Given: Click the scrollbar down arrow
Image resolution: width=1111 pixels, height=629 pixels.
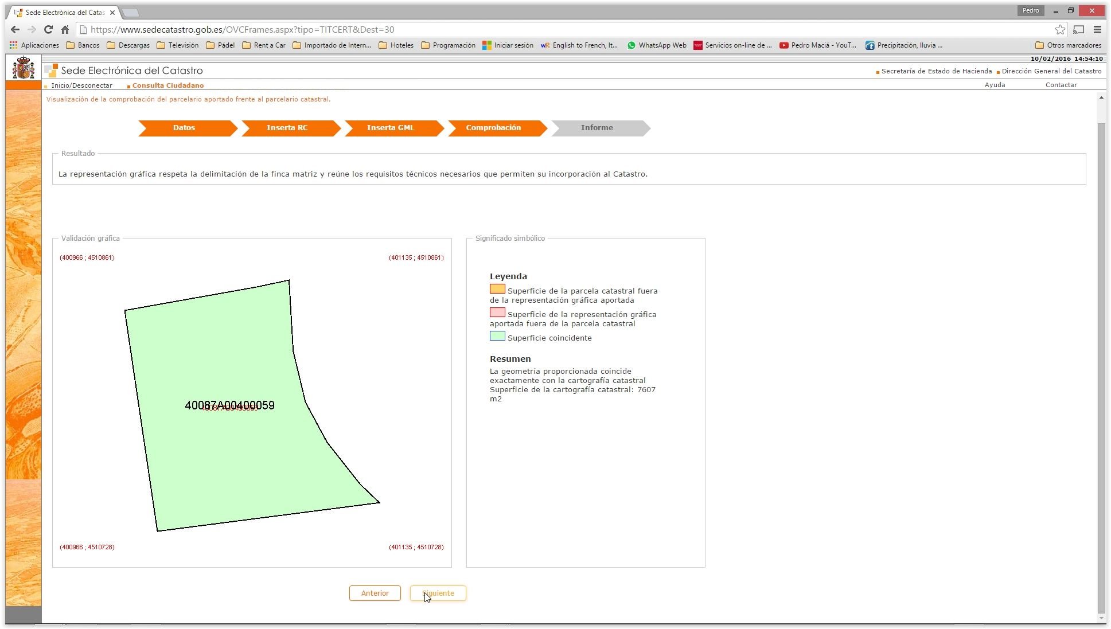Looking at the screenshot, I should tap(1101, 618).
